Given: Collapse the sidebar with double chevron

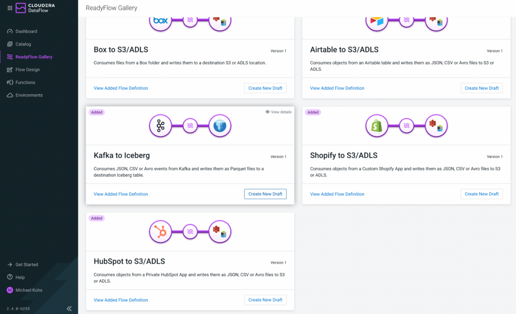Looking at the screenshot, I should coord(69,308).
